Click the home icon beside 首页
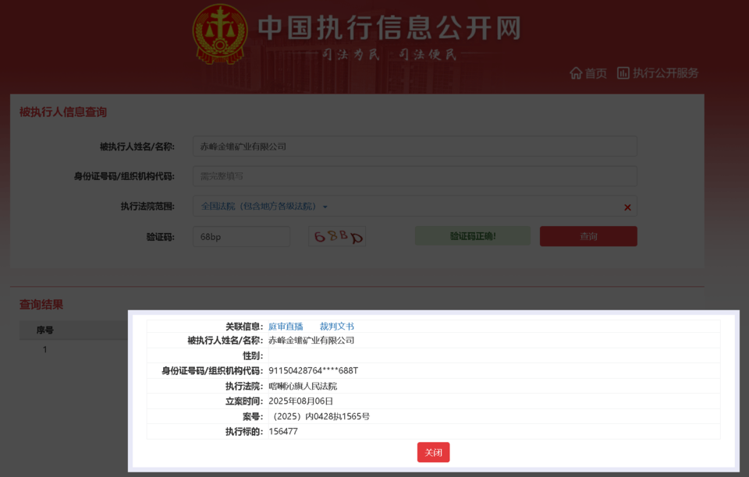 pyautogui.click(x=576, y=73)
